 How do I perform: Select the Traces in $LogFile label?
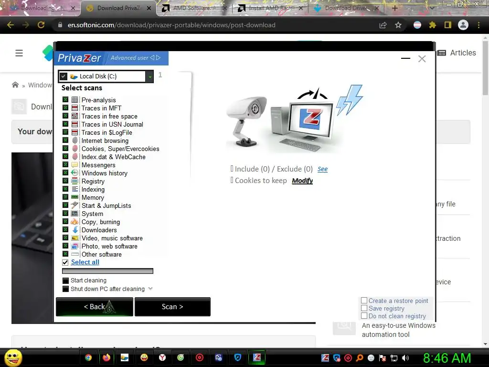coord(106,132)
